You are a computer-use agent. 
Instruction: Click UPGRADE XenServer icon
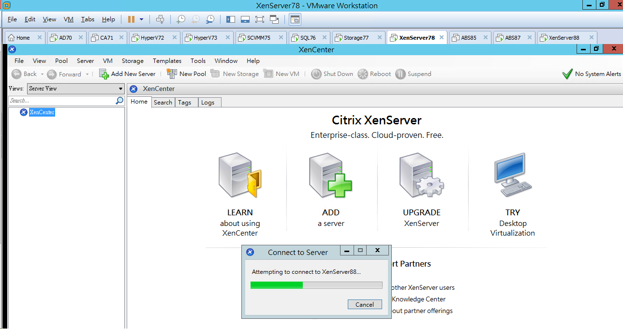(421, 176)
